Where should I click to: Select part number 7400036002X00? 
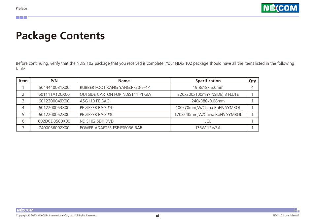click(x=54, y=128)
